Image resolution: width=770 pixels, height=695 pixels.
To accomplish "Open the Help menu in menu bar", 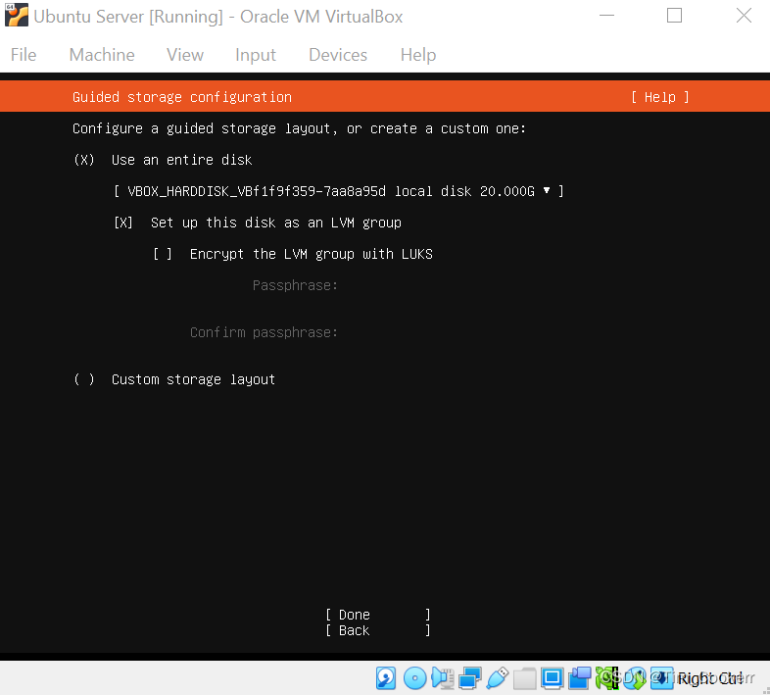I will (418, 55).
